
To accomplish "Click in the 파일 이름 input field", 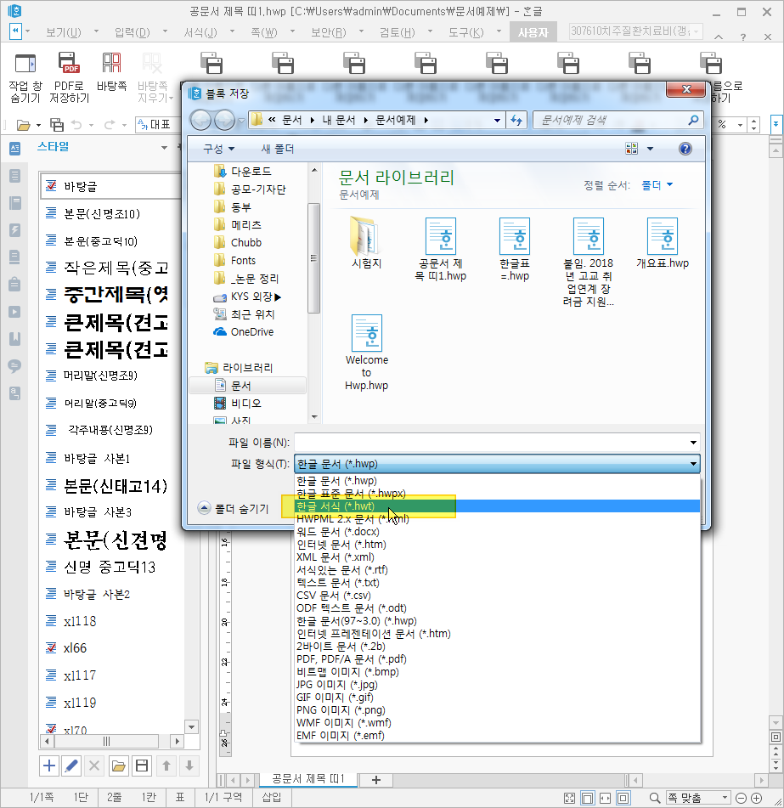I will [x=492, y=443].
